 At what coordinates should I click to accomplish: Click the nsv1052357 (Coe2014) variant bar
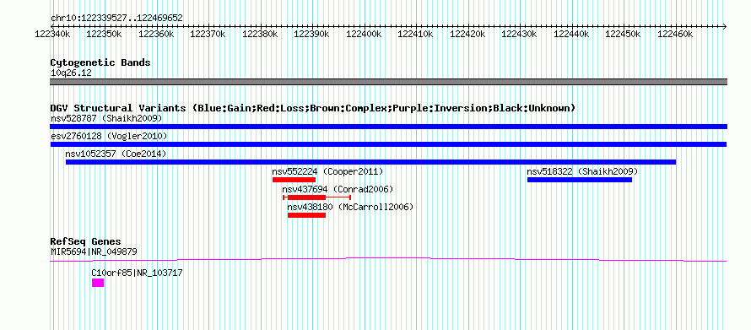pos(370,162)
